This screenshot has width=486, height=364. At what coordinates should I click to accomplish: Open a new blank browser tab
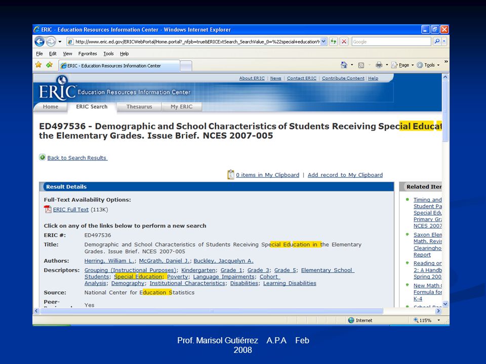point(186,66)
